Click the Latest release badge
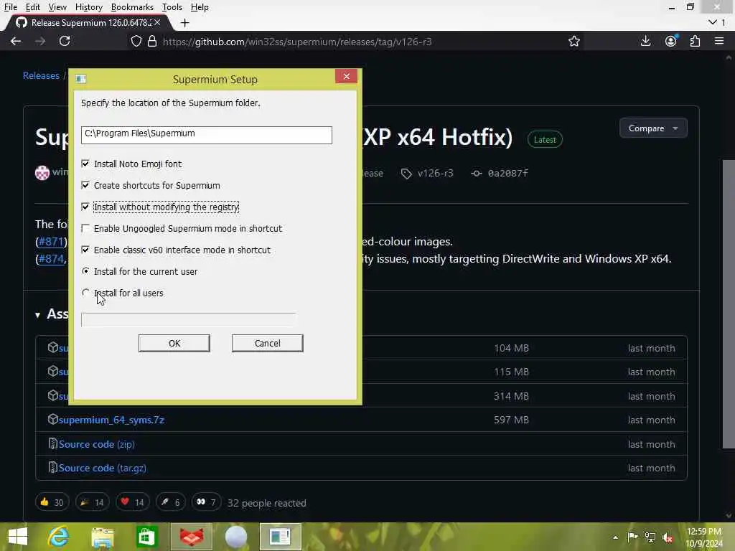 pos(545,140)
